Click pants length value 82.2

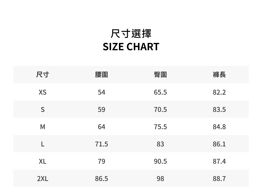[x=219, y=92]
